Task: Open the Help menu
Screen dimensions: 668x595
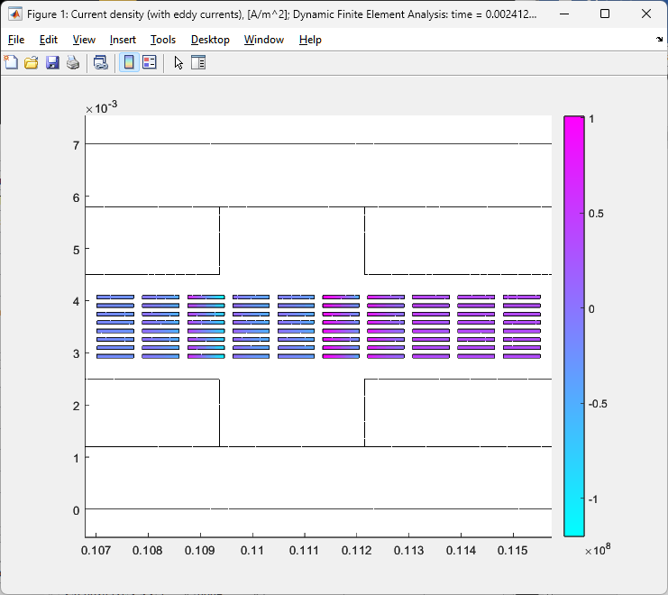Action: [x=310, y=40]
